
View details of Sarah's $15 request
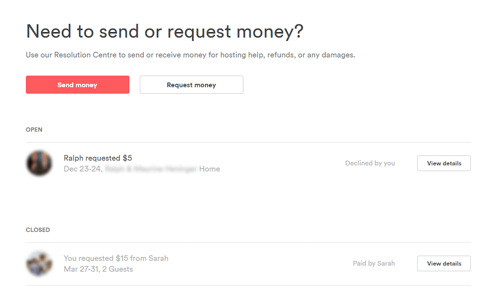coord(444,264)
